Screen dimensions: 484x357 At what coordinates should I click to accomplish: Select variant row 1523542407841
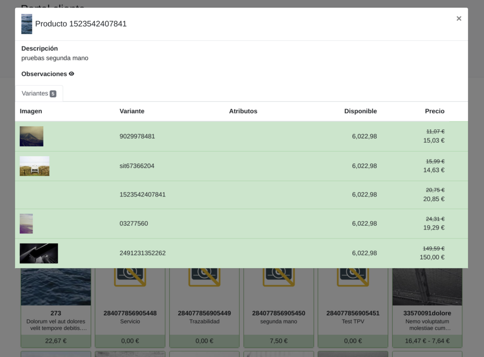coord(142,195)
